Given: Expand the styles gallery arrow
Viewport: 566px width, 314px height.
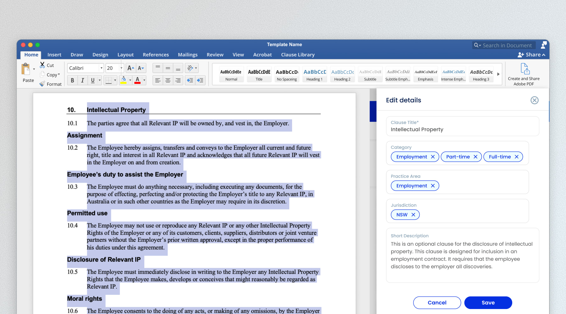Looking at the screenshot, I should pos(498,74).
